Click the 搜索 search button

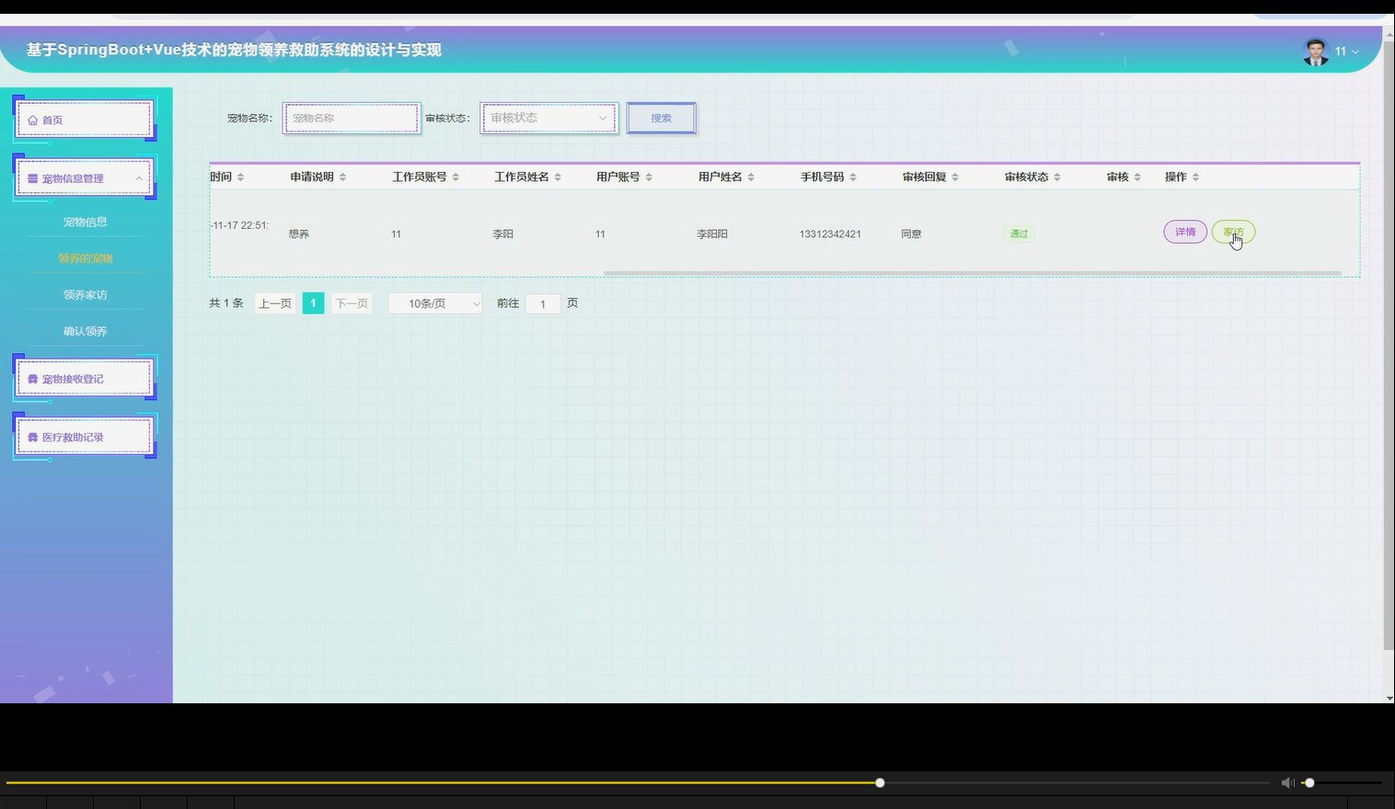click(x=661, y=118)
